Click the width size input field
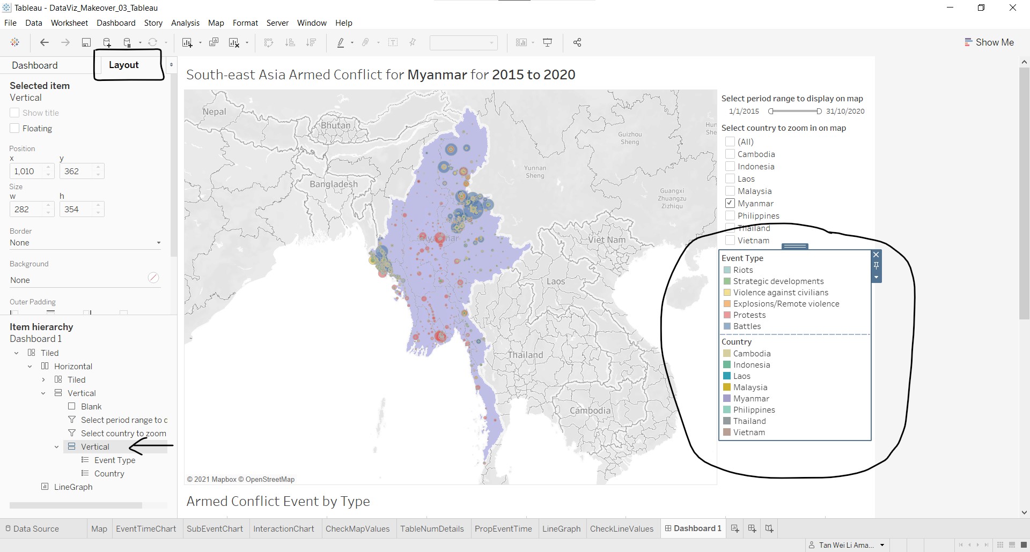The width and height of the screenshot is (1030, 552). click(27, 210)
